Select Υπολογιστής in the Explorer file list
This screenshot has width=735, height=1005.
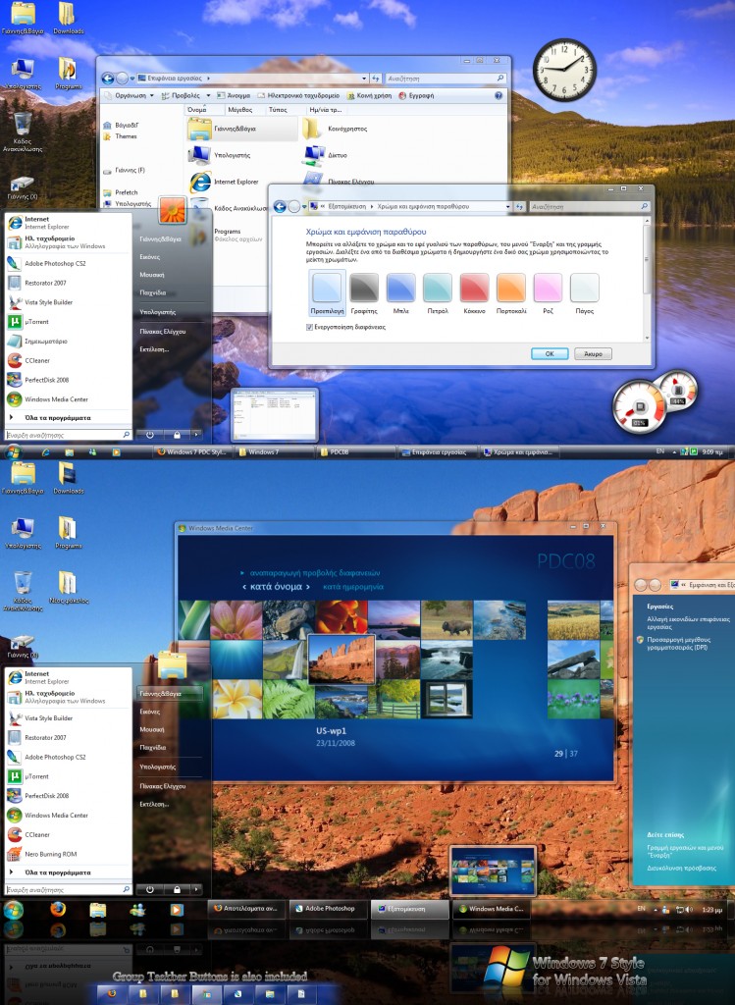(x=220, y=155)
